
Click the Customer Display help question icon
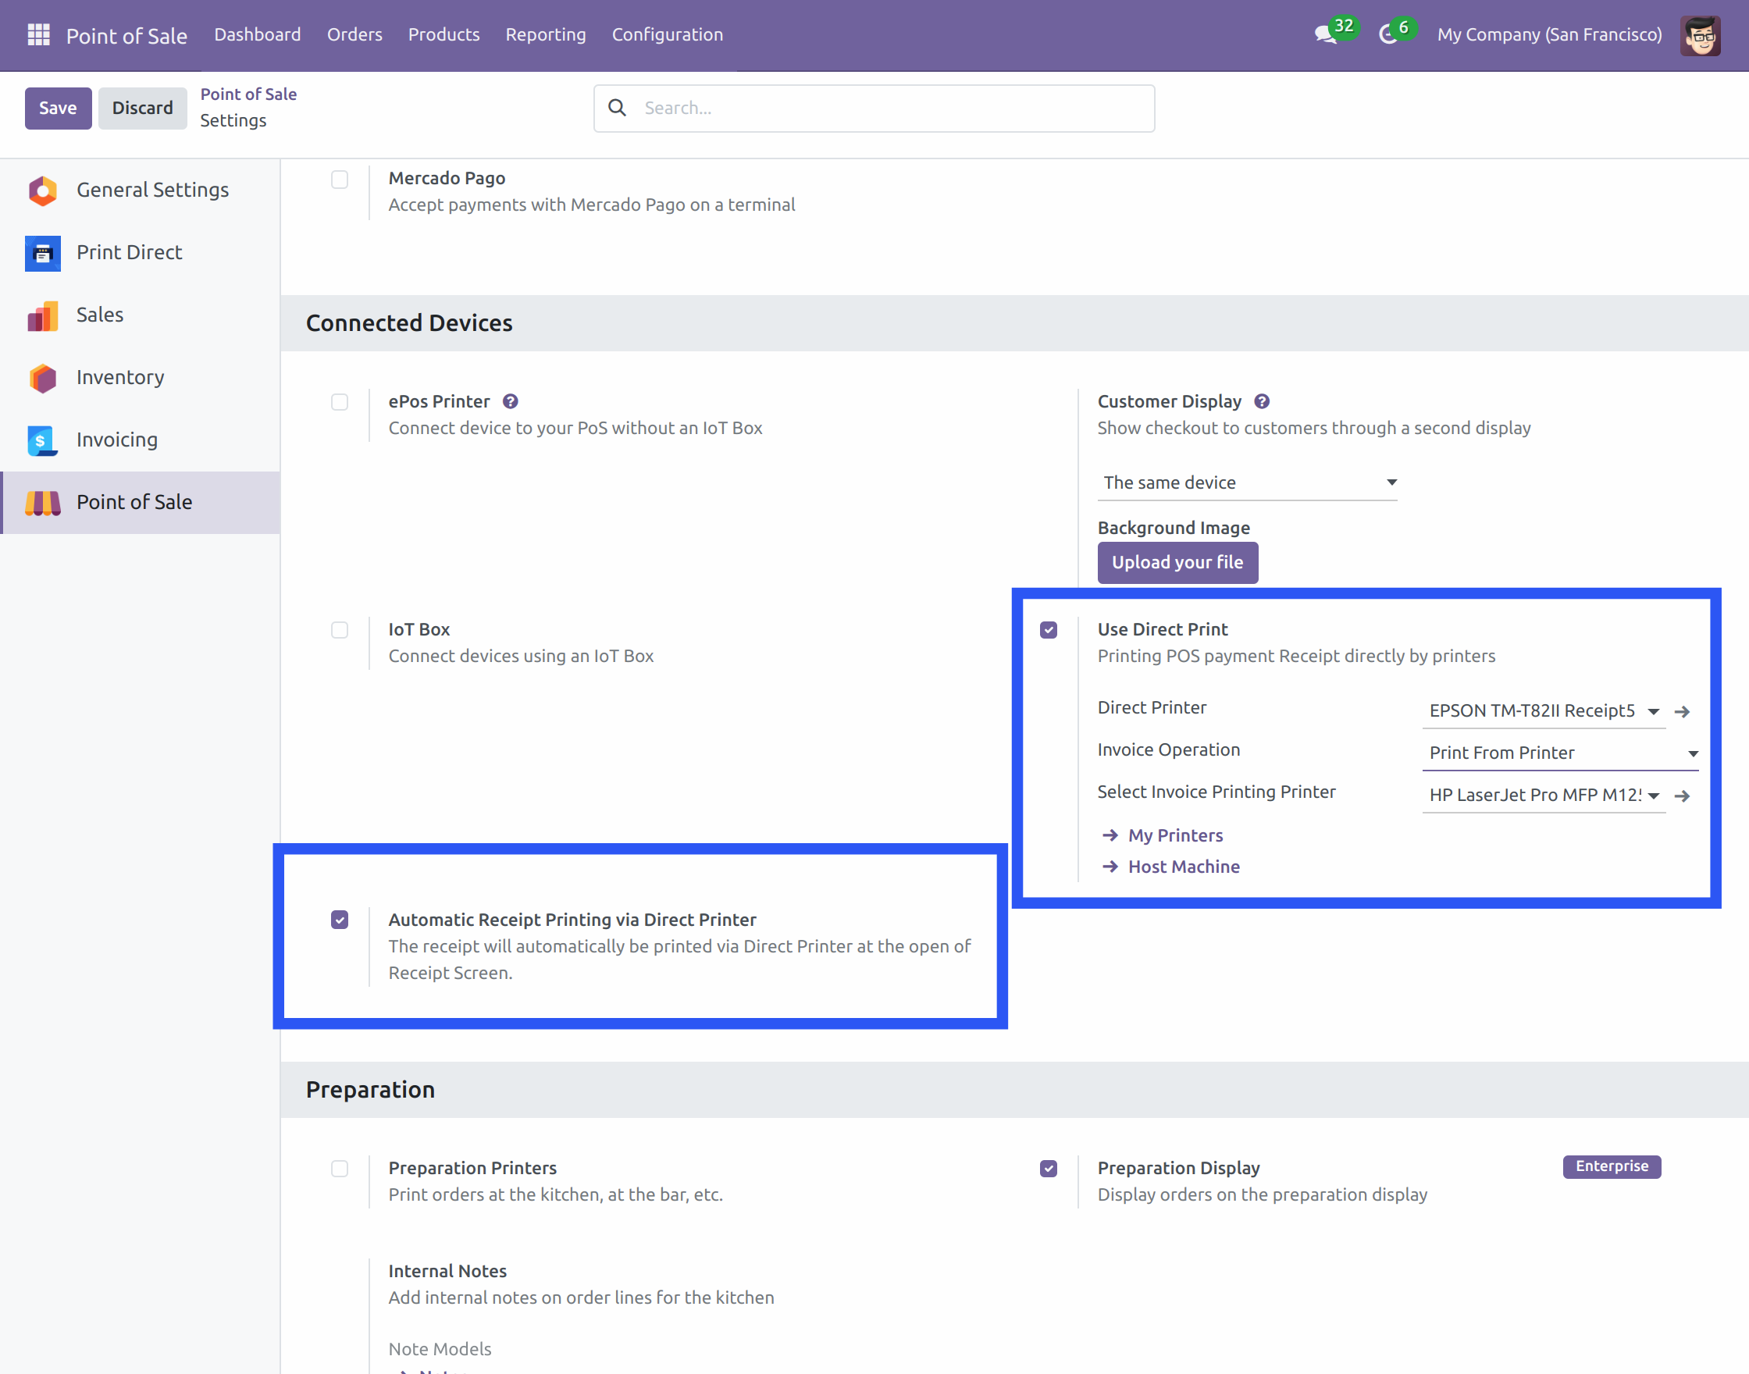click(1262, 401)
